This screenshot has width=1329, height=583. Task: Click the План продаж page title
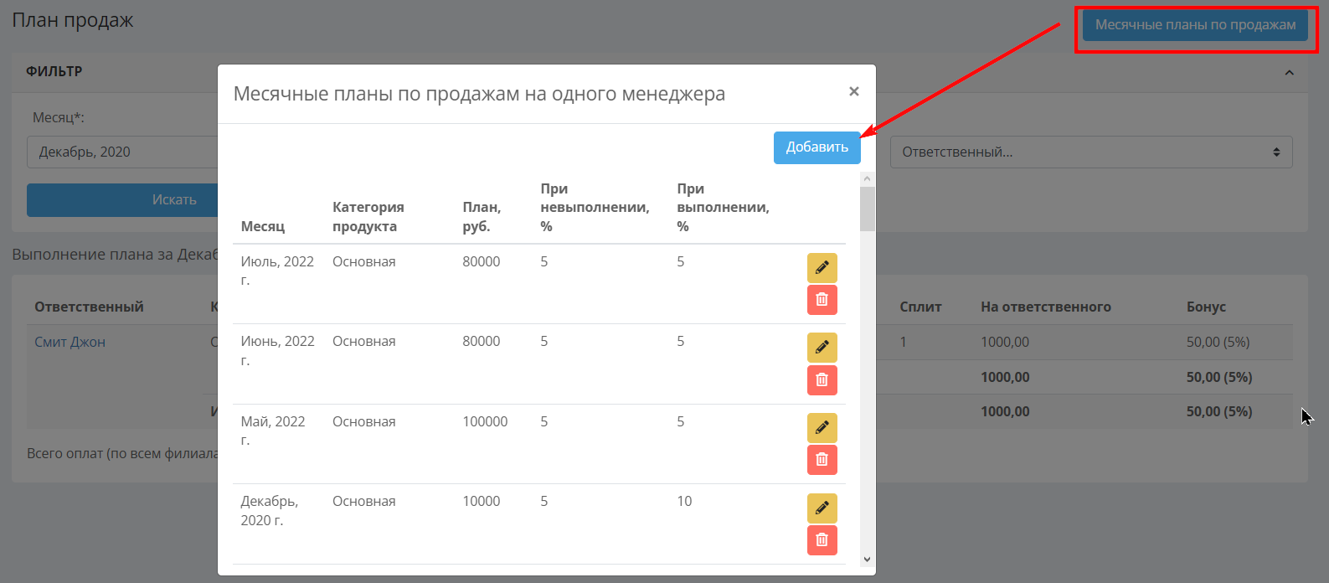click(73, 21)
